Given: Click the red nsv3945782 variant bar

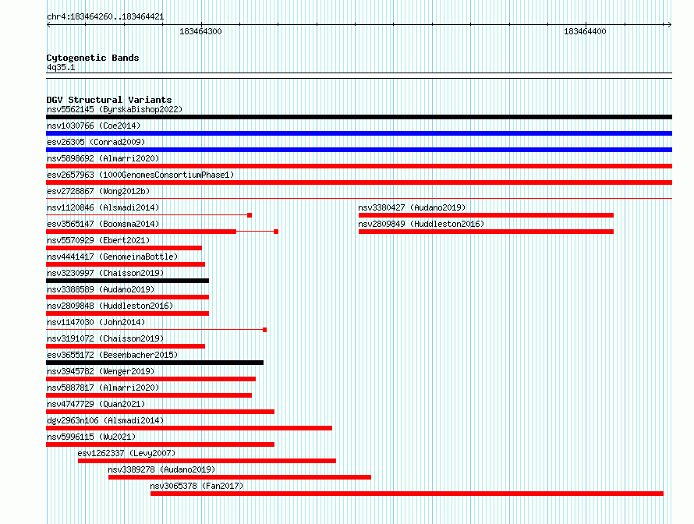Looking at the screenshot, I should click(x=151, y=379).
